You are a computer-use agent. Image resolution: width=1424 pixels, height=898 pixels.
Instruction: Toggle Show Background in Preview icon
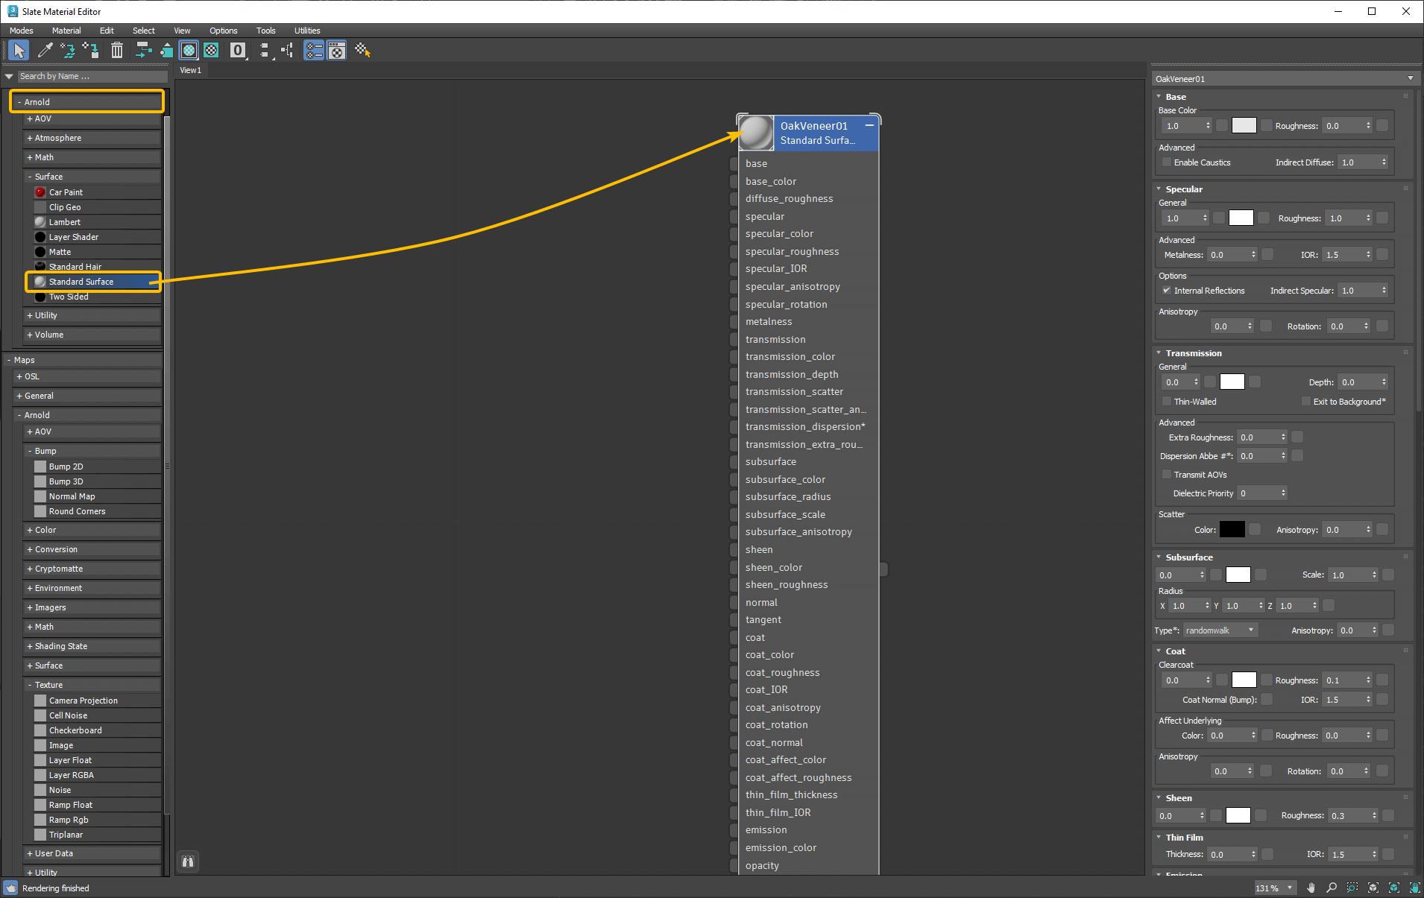click(x=212, y=50)
